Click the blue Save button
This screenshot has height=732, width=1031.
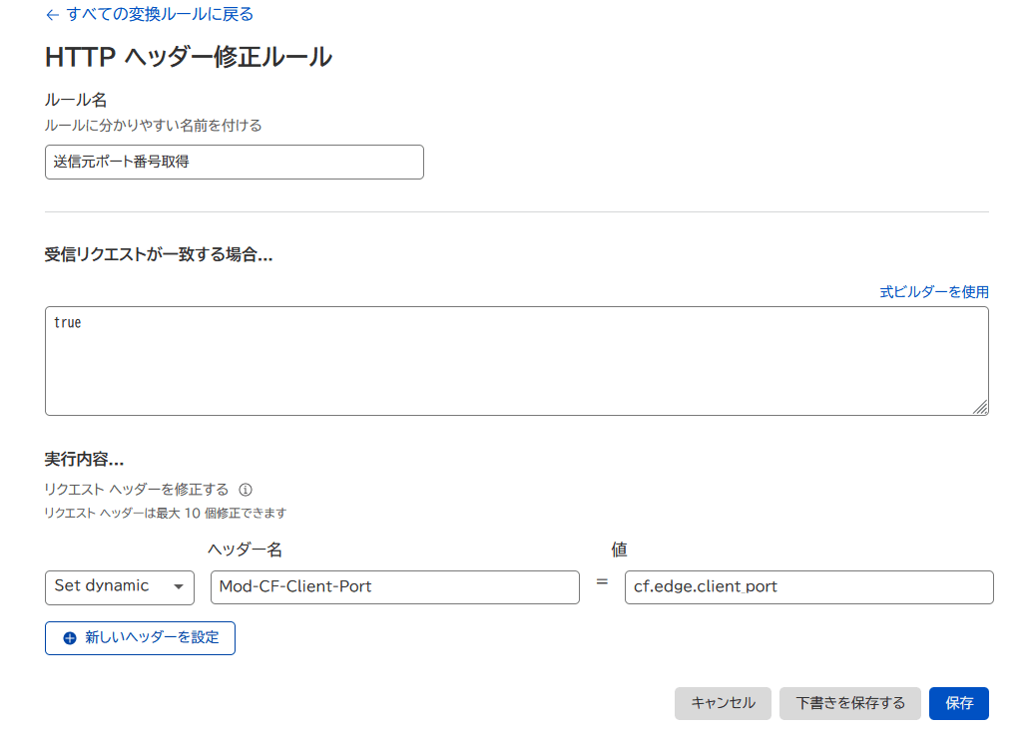[x=959, y=703]
